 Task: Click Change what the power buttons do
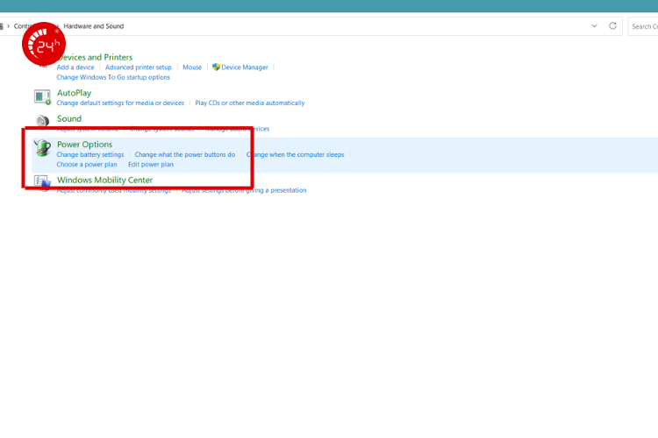pos(184,155)
